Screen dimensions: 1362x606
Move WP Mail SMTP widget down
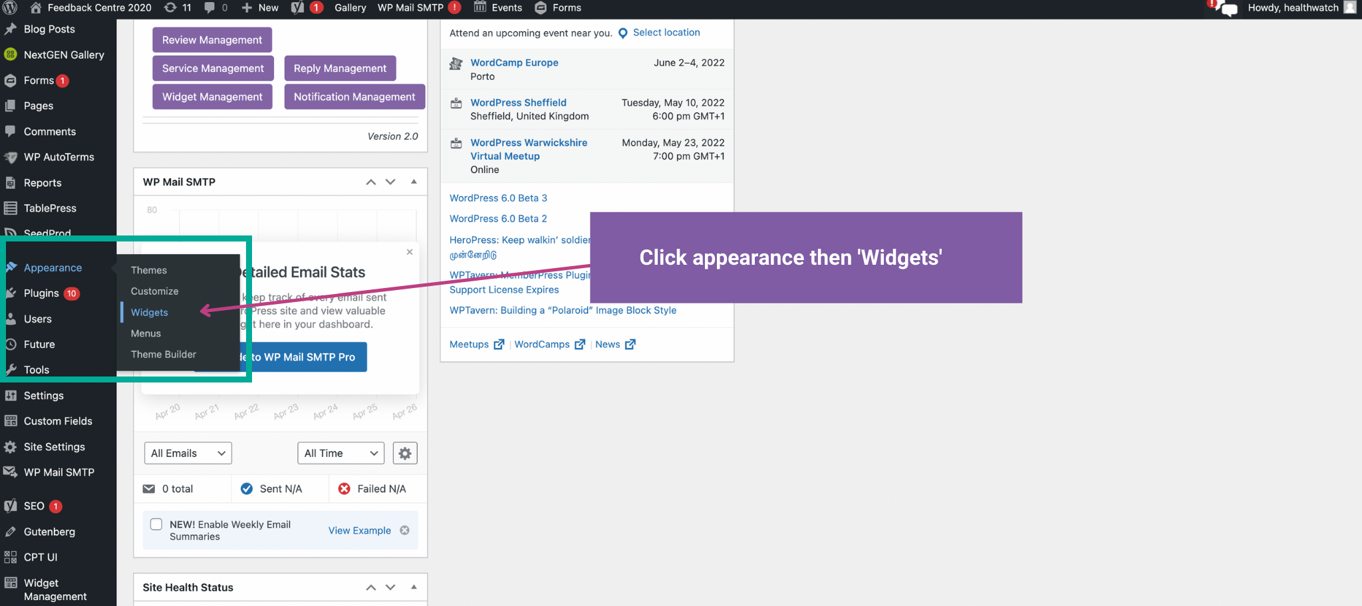pos(390,182)
